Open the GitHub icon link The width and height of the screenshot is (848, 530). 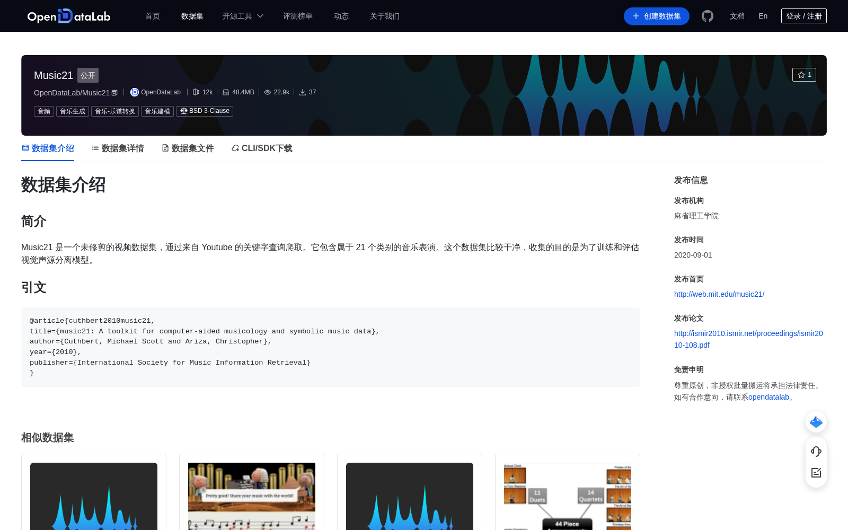(x=708, y=16)
